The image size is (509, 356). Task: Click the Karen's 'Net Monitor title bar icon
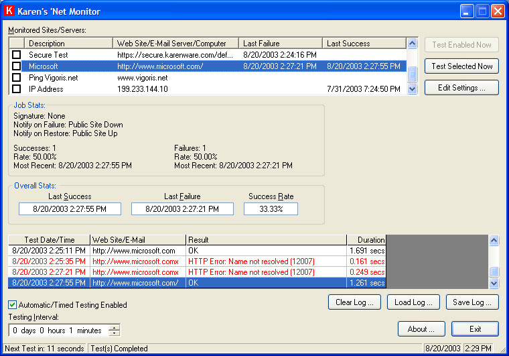pos(10,11)
